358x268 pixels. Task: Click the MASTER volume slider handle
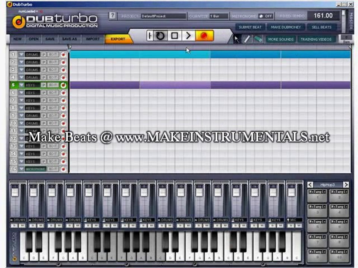pos(343,13)
